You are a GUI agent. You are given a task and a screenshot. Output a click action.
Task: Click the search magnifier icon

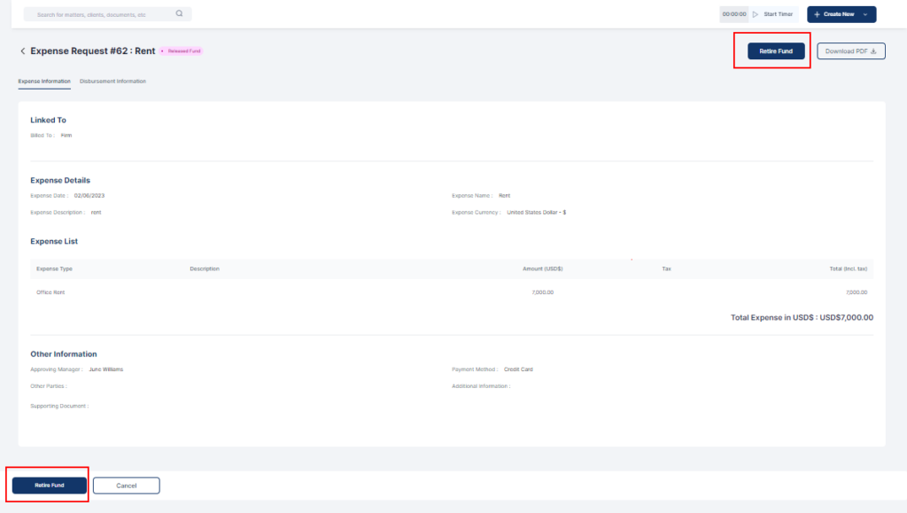pos(179,14)
